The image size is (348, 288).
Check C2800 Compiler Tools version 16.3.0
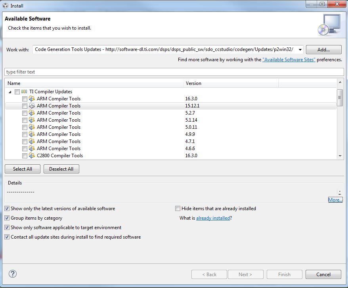(x=25, y=156)
